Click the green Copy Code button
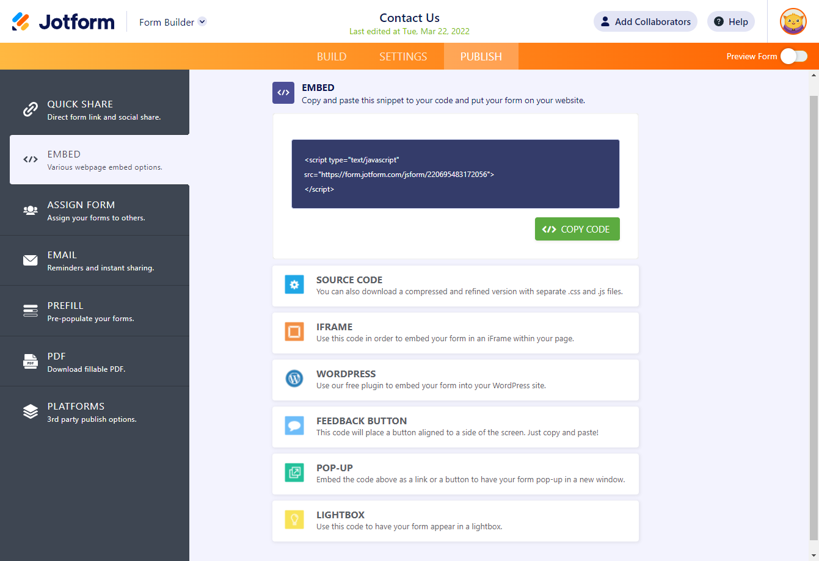 pos(577,229)
